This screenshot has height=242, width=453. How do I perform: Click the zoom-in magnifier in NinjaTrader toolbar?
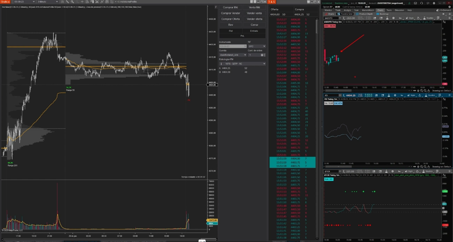coord(72,2)
